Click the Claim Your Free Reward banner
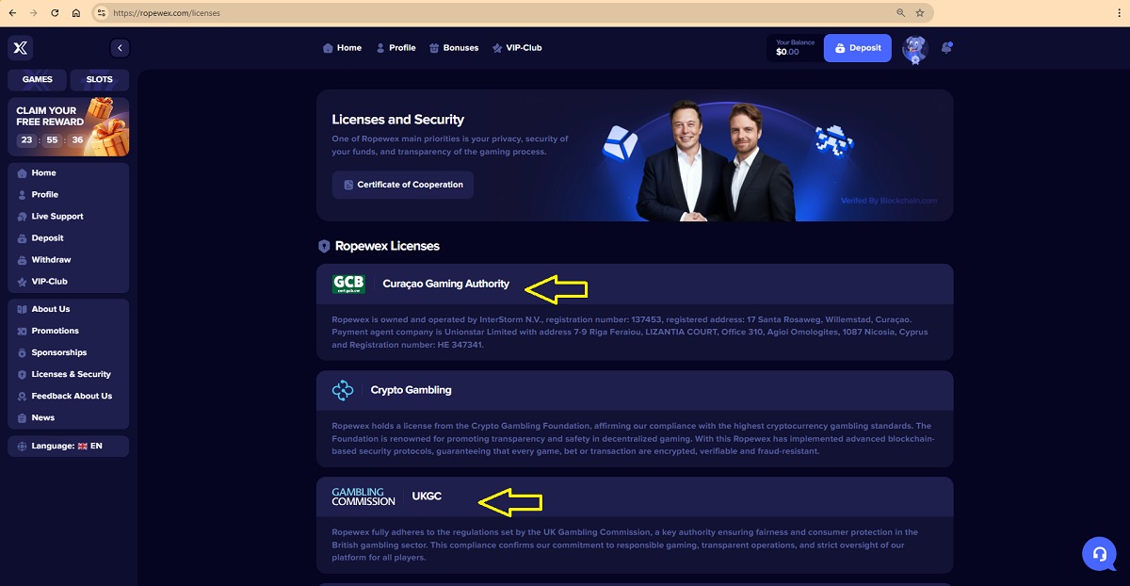1130x586 pixels. [68, 126]
